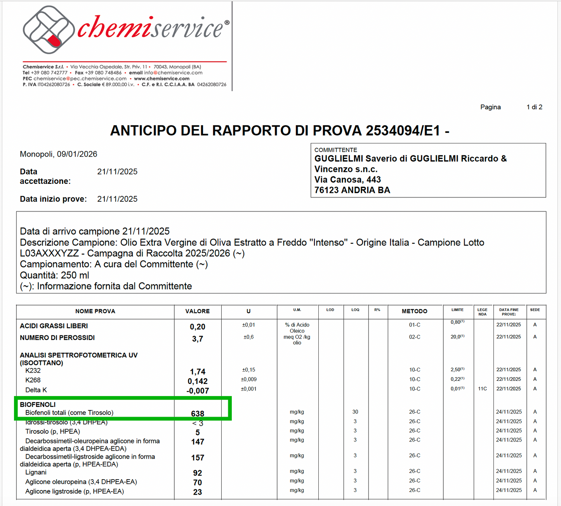Viewport: 561px width, 506px height.
Task: Click the 'U' column header
Action: pos(248,311)
